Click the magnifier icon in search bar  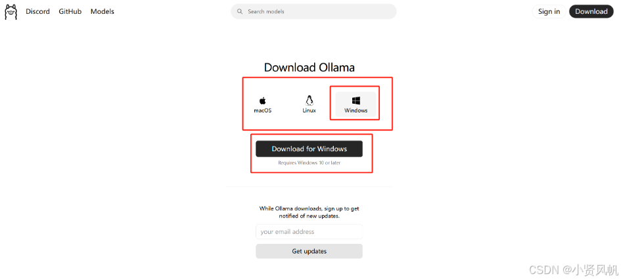[240, 11]
